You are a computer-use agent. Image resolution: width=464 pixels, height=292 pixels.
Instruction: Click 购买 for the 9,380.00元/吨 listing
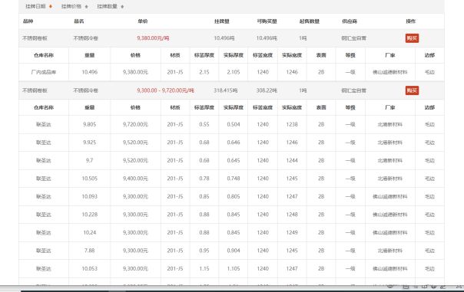click(x=412, y=38)
